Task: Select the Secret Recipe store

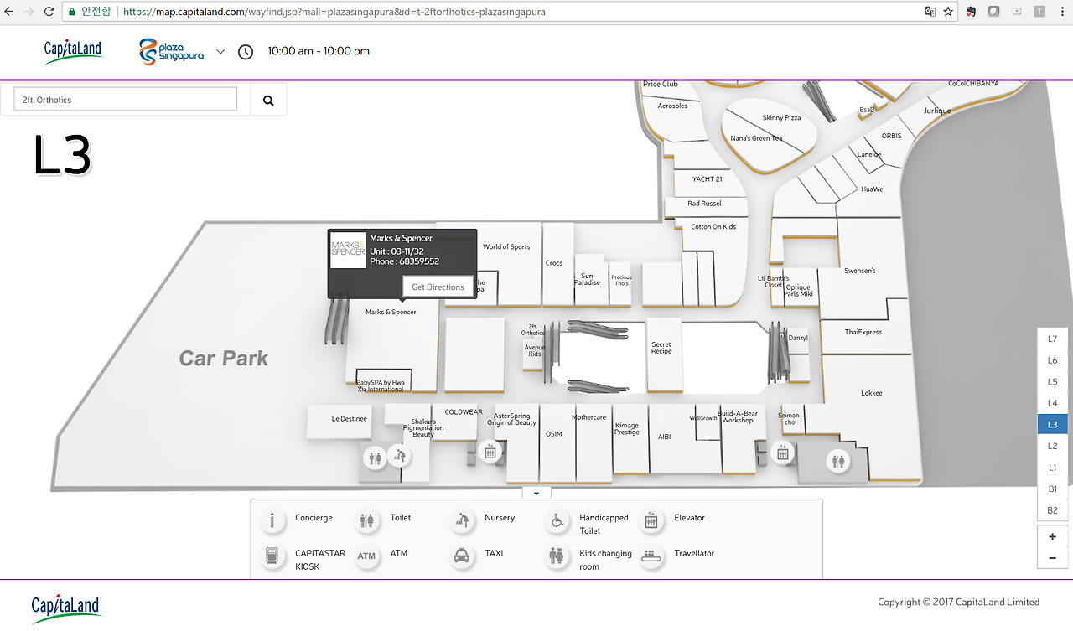Action: [x=661, y=348]
